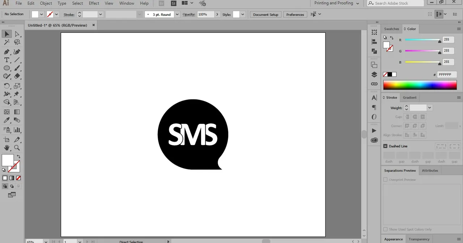Open the stroke weight dropdown in control bar
The width and height of the screenshot is (463, 243).
pyautogui.click(x=101, y=14)
